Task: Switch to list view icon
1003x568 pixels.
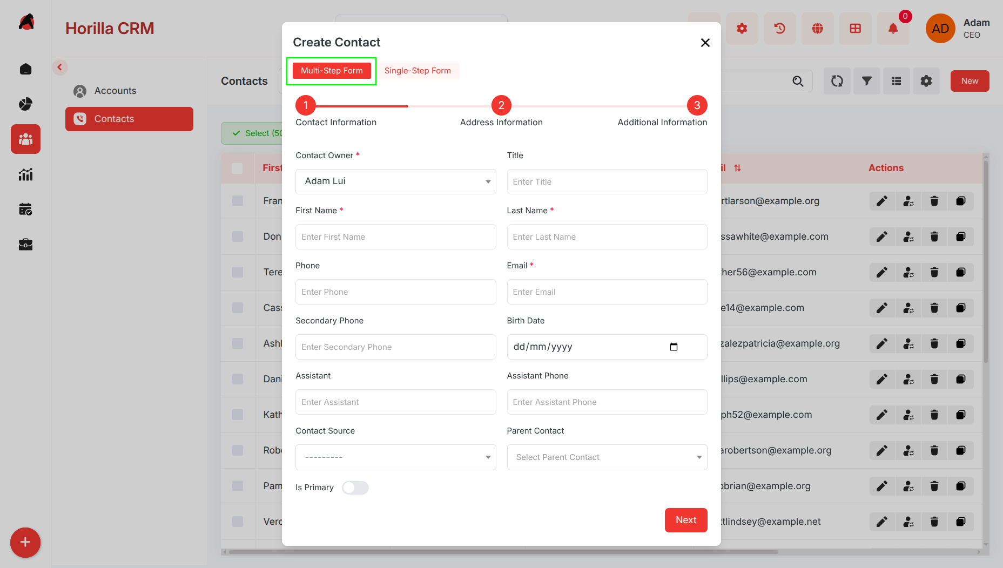Action: click(x=897, y=81)
